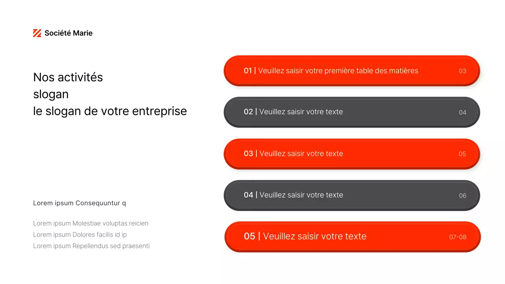Select the "Lorem ipsum Consequuntur q" subheading
The width and height of the screenshot is (505, 284).
point(79,203)
